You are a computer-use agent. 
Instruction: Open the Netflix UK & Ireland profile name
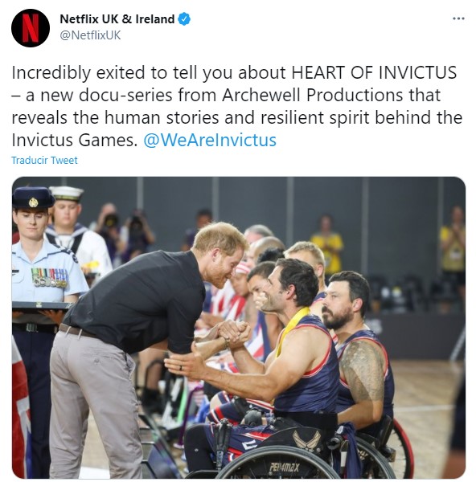click(117, 19)
